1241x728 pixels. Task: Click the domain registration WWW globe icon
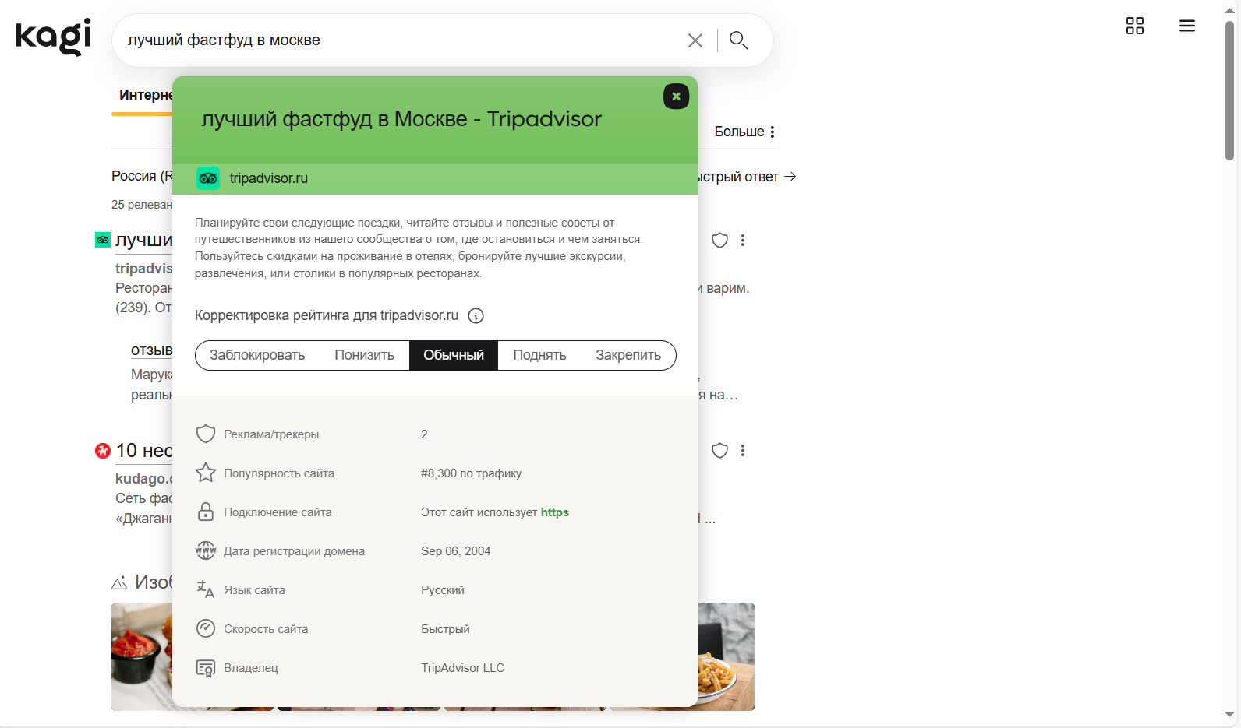pyautogui.click(x=206, y=550)
